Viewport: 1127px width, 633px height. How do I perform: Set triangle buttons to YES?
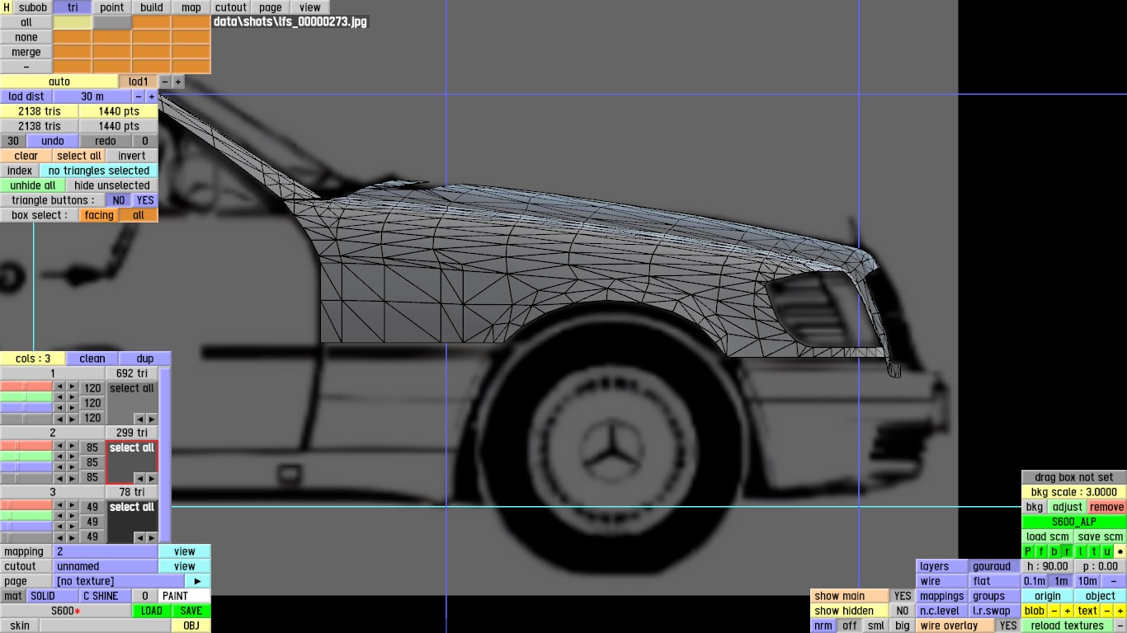pos(145,200)
